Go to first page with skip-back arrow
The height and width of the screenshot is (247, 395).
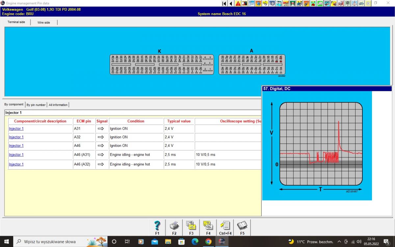click(224, 4)
